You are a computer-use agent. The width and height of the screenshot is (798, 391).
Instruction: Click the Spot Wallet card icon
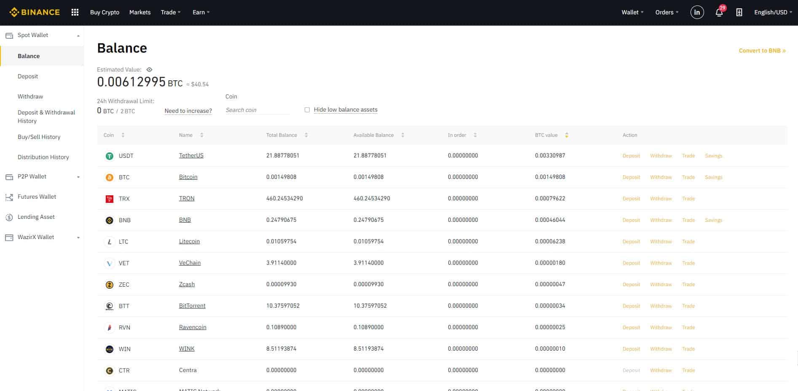(9, 35)
